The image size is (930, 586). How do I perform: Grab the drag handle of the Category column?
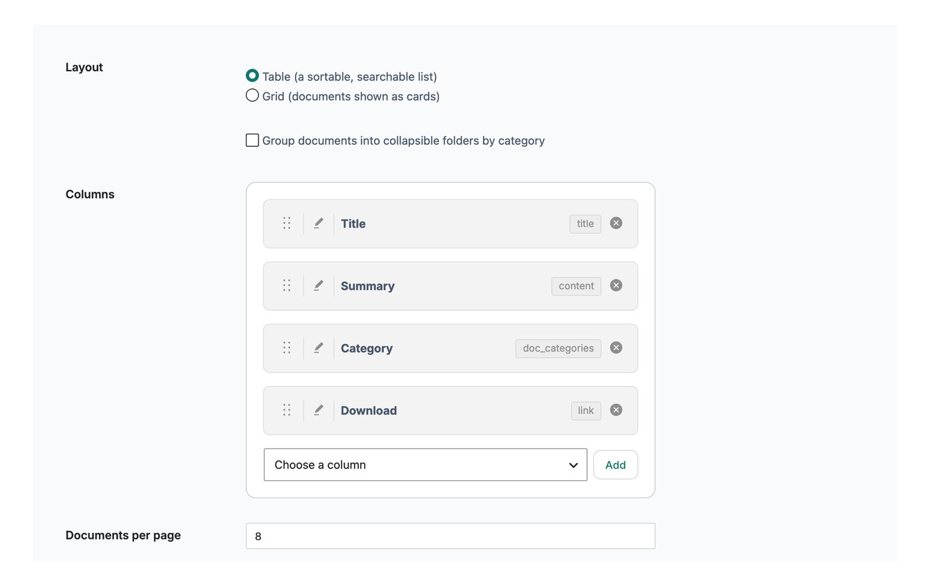(286, 348)
